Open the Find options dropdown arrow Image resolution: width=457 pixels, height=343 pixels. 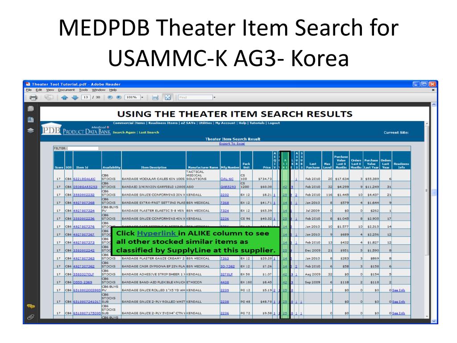pos(214,97)
